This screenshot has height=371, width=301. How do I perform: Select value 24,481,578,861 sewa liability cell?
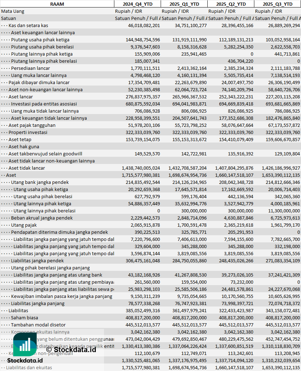(x=237, y=289)
